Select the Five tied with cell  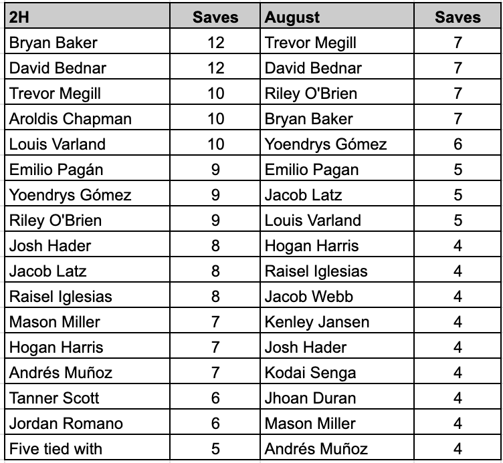tap(87, 448)
